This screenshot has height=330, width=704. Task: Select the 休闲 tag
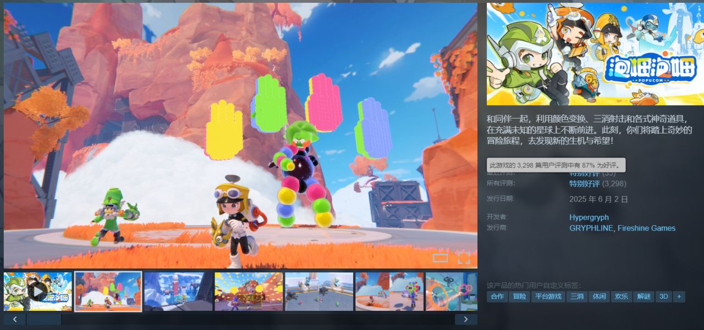[x=599, y=297]
